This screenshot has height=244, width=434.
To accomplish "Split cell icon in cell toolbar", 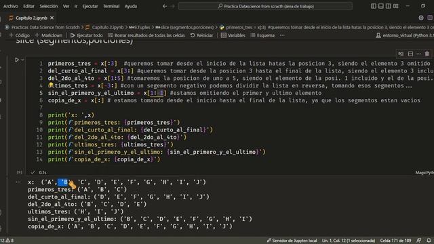I will point(410,54).
